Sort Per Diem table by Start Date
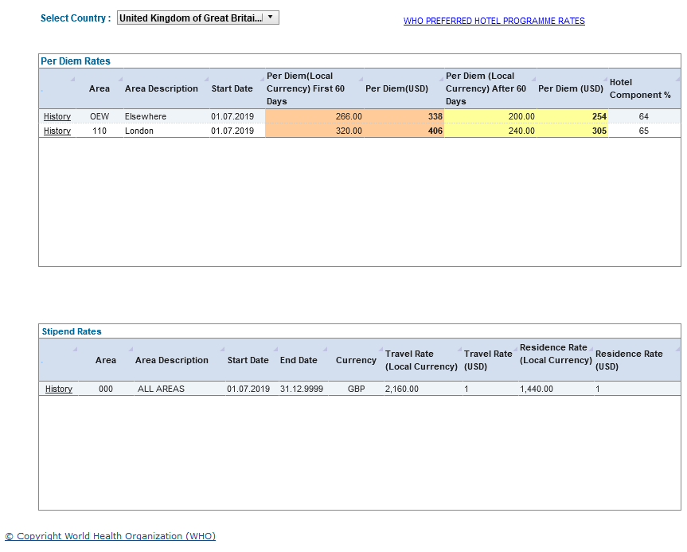This screenshot has height=552, width=687. pos(232,88)
